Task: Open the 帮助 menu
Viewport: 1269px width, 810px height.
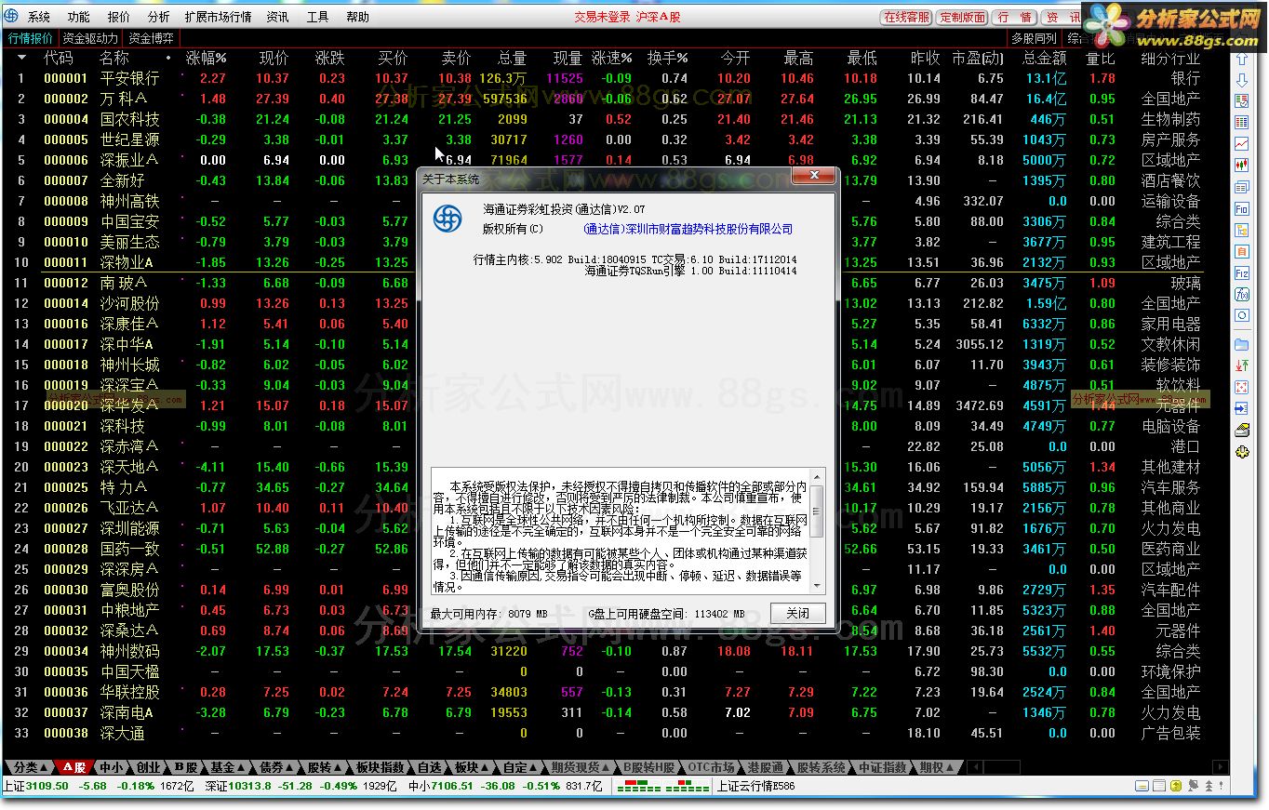Action: pyautogui.click(x=357, y=17)
